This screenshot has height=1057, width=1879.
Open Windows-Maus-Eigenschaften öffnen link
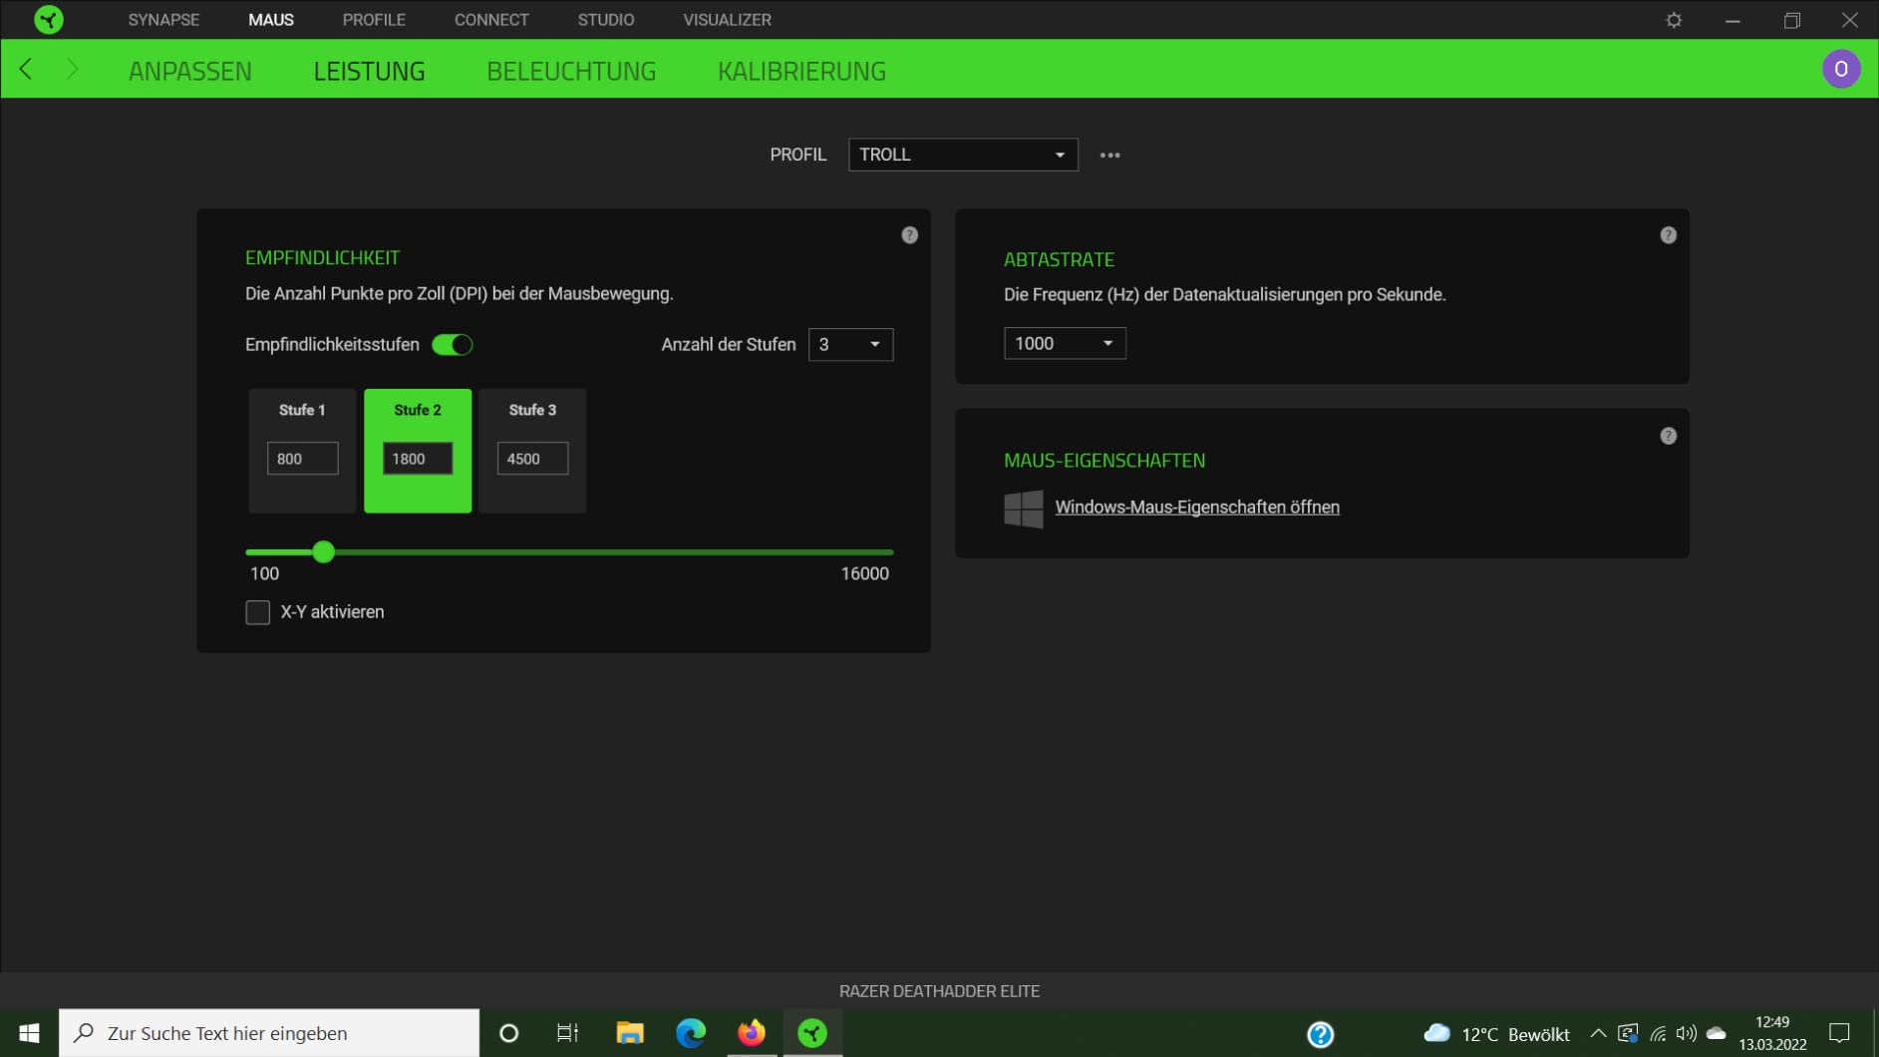[x=1197, y=508]
